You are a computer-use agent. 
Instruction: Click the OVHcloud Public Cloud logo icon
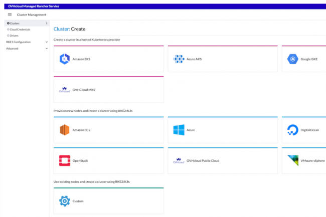(x=179, y=160)
